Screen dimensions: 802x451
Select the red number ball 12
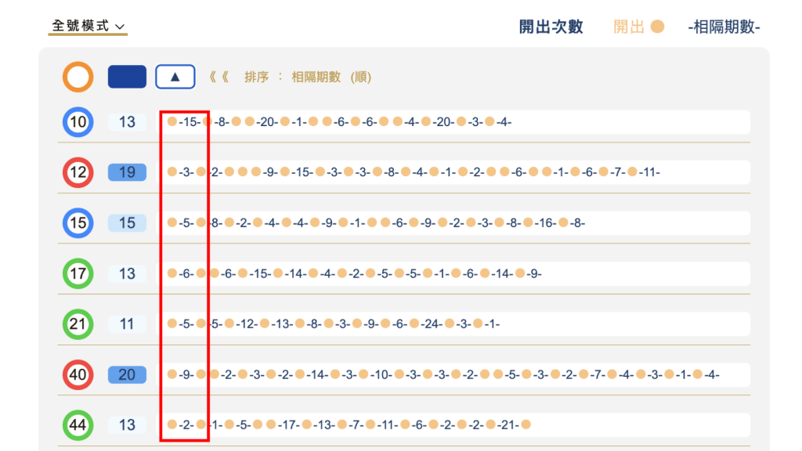(x=78, y=172)
